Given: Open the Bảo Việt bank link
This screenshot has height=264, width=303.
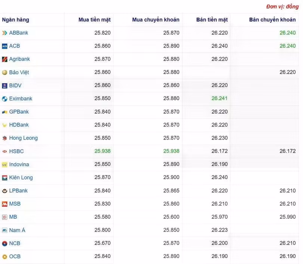Looking at the screenshot, I should 18,72.
